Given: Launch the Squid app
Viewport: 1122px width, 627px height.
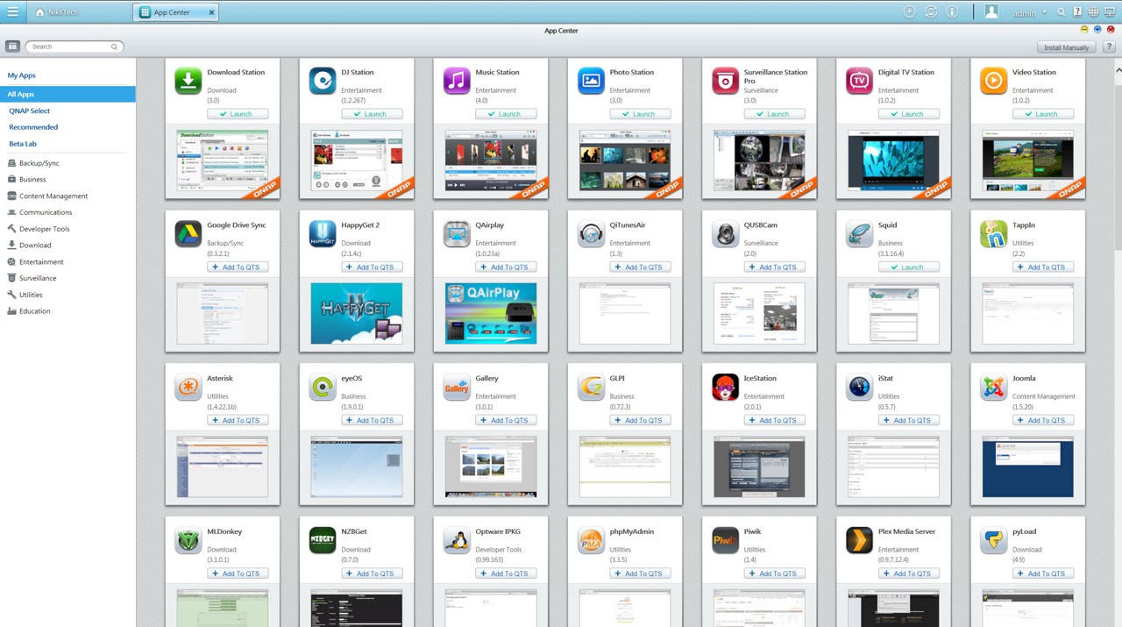Looking at the screenshot, I should pos(908,267).
